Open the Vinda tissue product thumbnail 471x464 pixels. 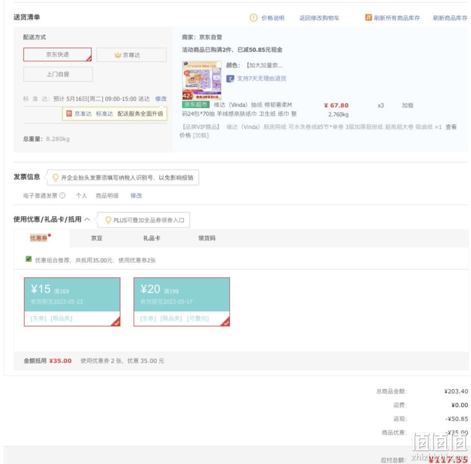(202, 80)
